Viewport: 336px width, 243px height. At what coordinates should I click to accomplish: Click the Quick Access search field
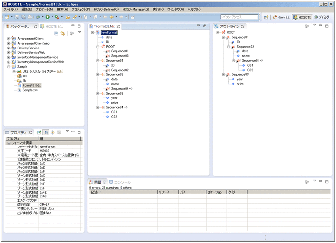238,17
